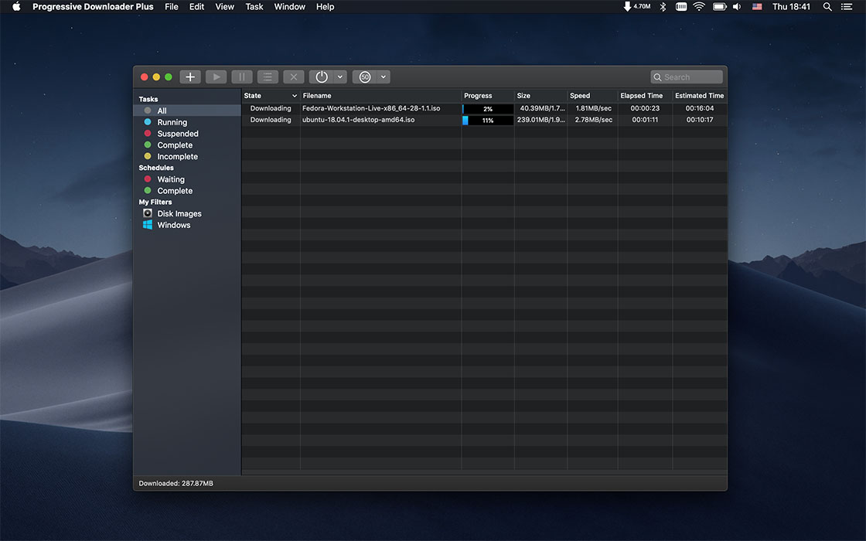This screenshot has width=866, height=541.
Task: Pause downloads with the pause toolbar button
Action: (241, 77)
